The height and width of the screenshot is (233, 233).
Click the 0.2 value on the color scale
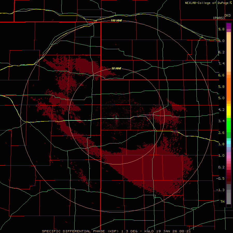pyautogui.click(x=221, y=167)
